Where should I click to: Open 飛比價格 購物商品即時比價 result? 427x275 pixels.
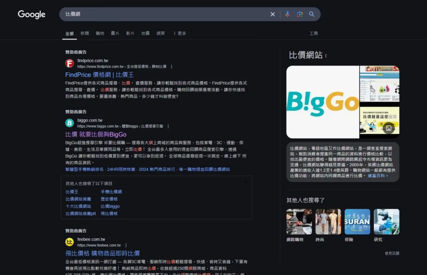coord(103,253)
